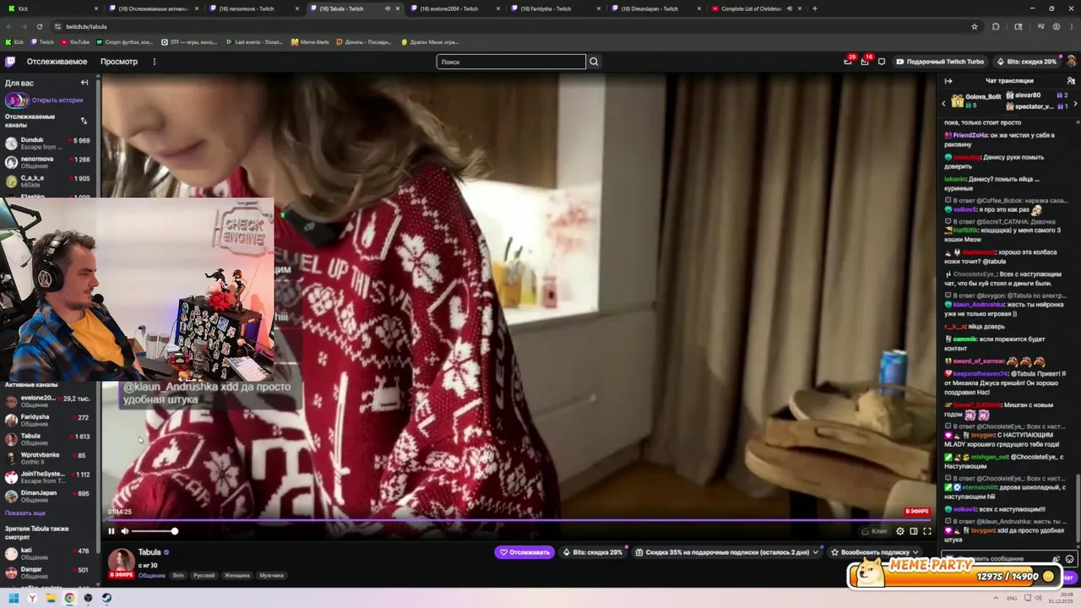Pause the stream playback
The image size is (1081, 608).
tap(111, 531)
